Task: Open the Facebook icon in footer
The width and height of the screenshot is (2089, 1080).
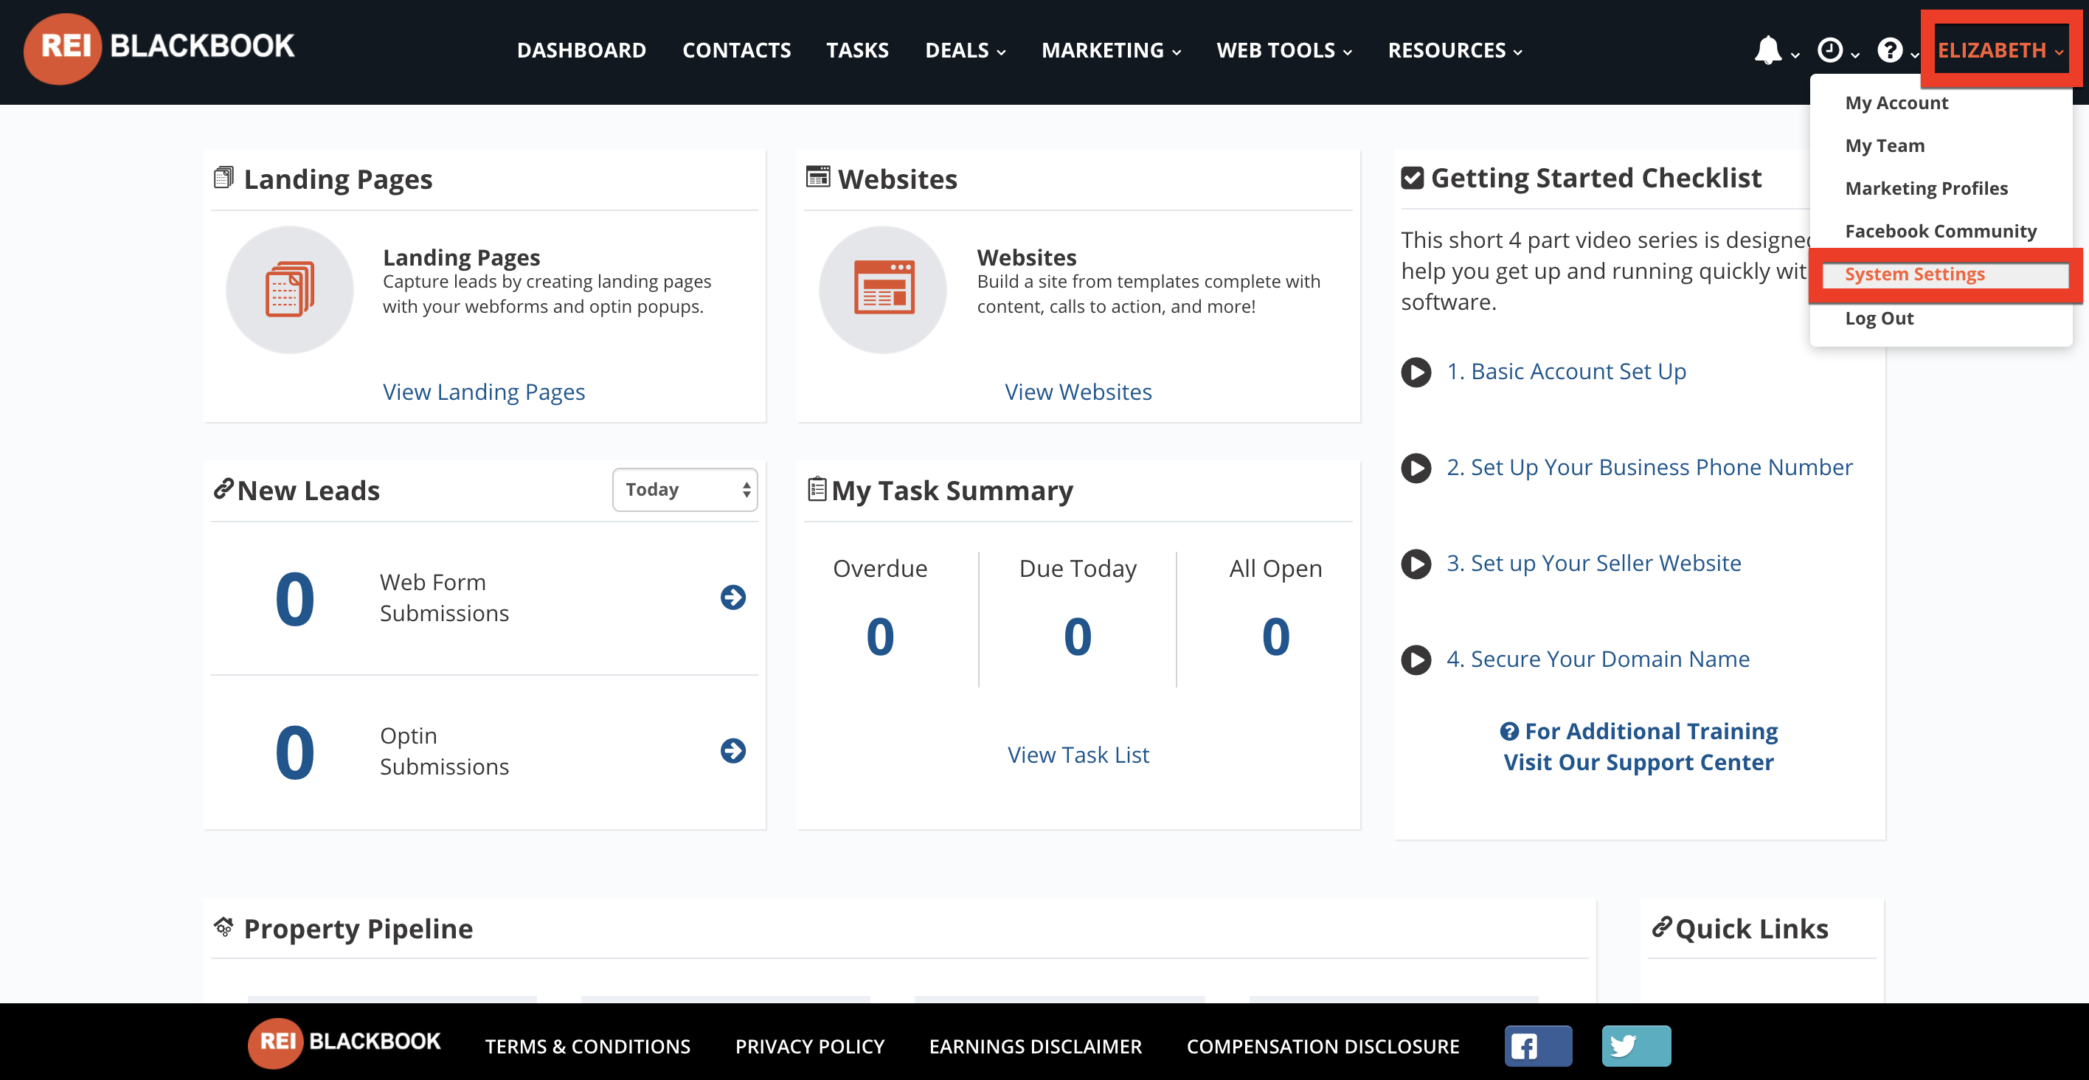Action: 1539,1046
